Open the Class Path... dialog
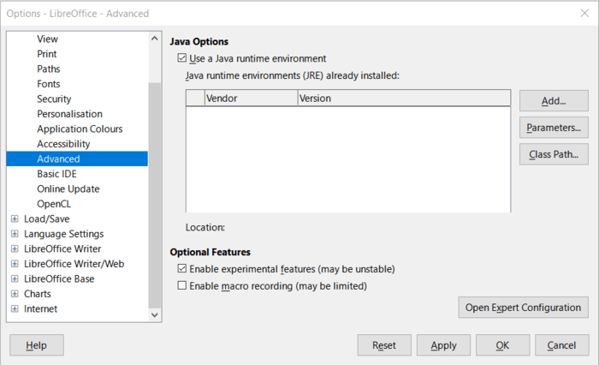 pos(554,154)
